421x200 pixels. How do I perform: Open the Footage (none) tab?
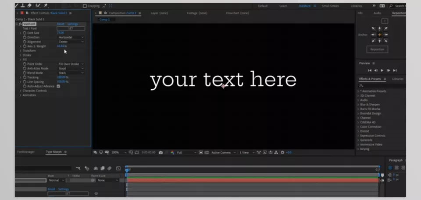pos(197,13)
